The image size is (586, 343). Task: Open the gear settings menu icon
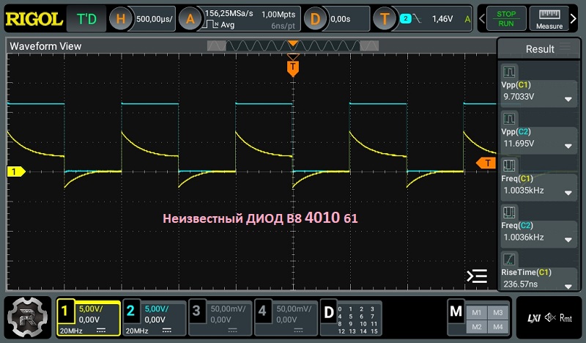pos(28,318)
